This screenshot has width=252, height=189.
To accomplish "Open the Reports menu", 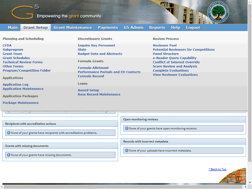I will tap(157, 28).
